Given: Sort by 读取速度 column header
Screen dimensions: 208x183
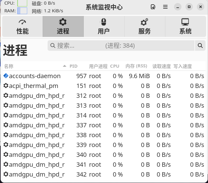Looking at the screenshot, I should pyautogui.click(x=161, y=66).
